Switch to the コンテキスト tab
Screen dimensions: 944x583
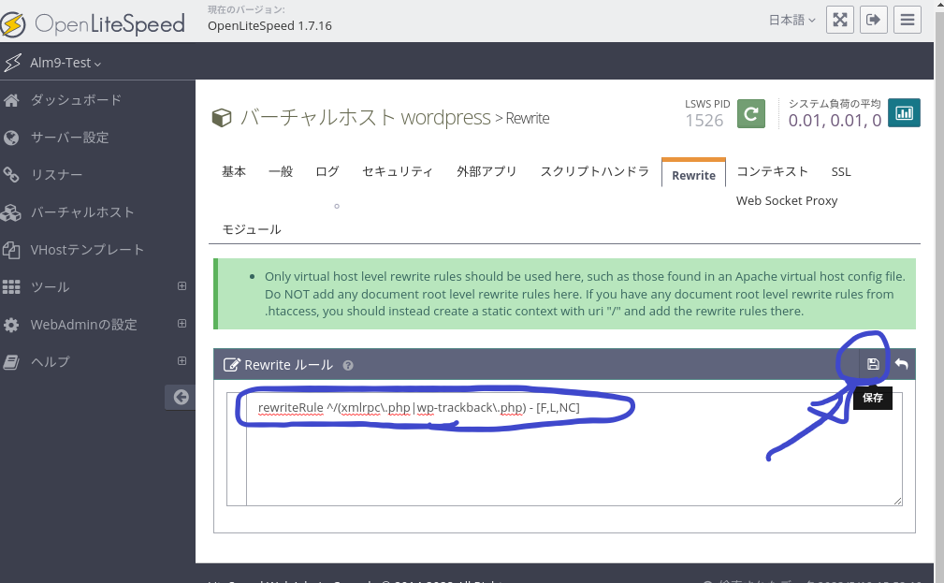coord(773,171)
